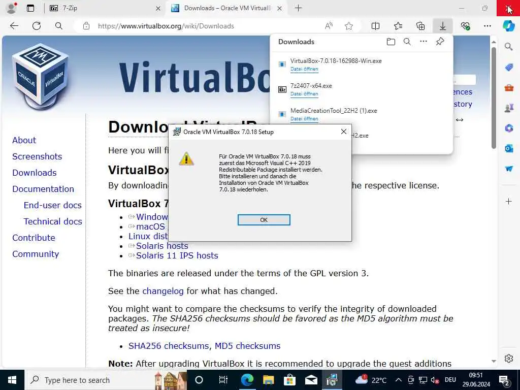The height and width of the screenshot is (390, 520).
Task: Open File Explorer from taskbar
Action: click(x=268, y=380)
